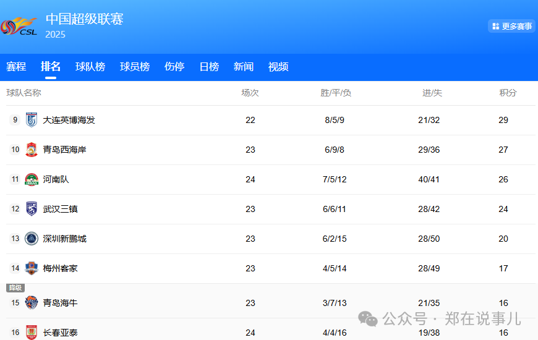Open team 河南队
Image resolution: width=538 pixels, height=340 pixels.
click(56, 179)
